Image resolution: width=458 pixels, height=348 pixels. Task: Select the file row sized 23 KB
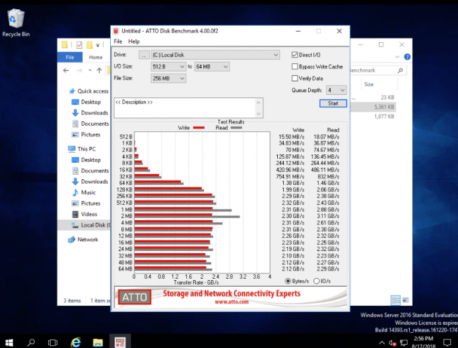(374, 98)
